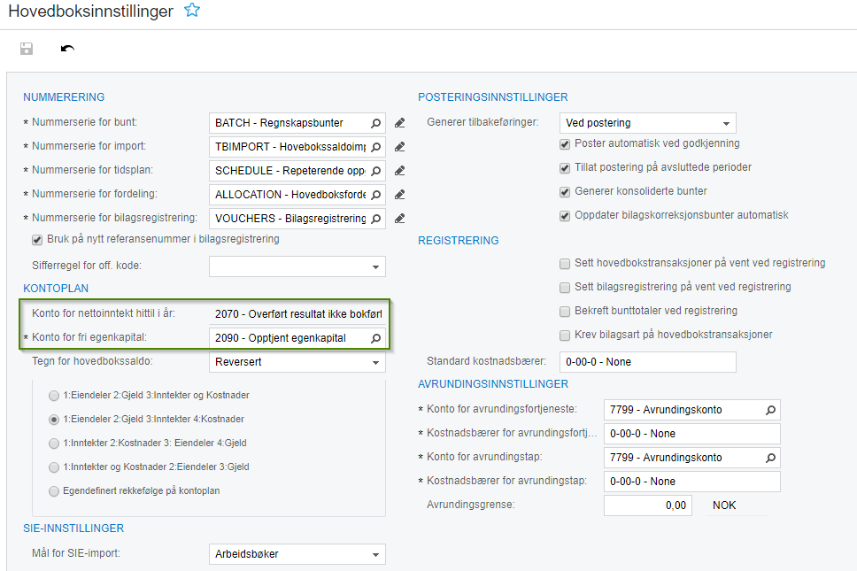The width and height of the screenshot is (857, 571).
Task: Click the NOK currency label
Action: [724, 505]
